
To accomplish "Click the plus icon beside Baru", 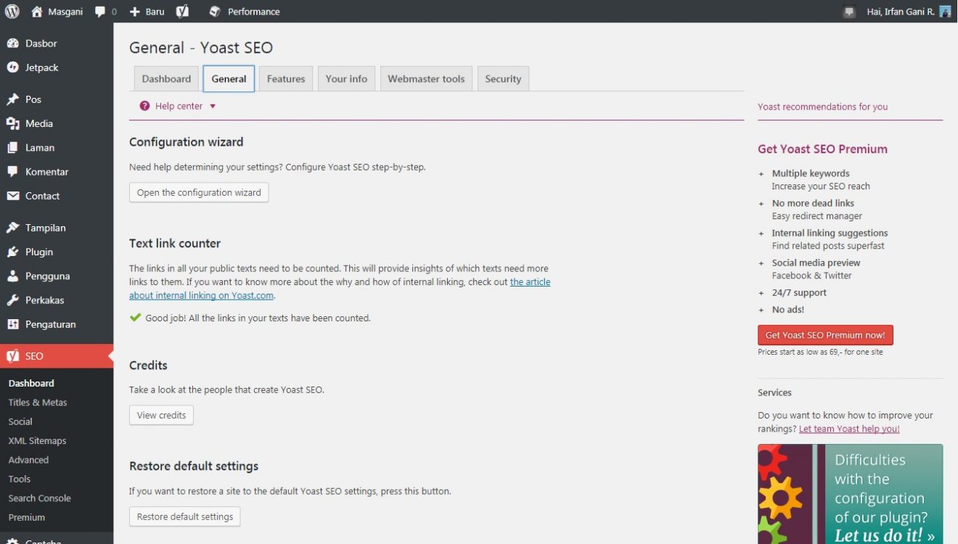I will (x=134, y=12).
